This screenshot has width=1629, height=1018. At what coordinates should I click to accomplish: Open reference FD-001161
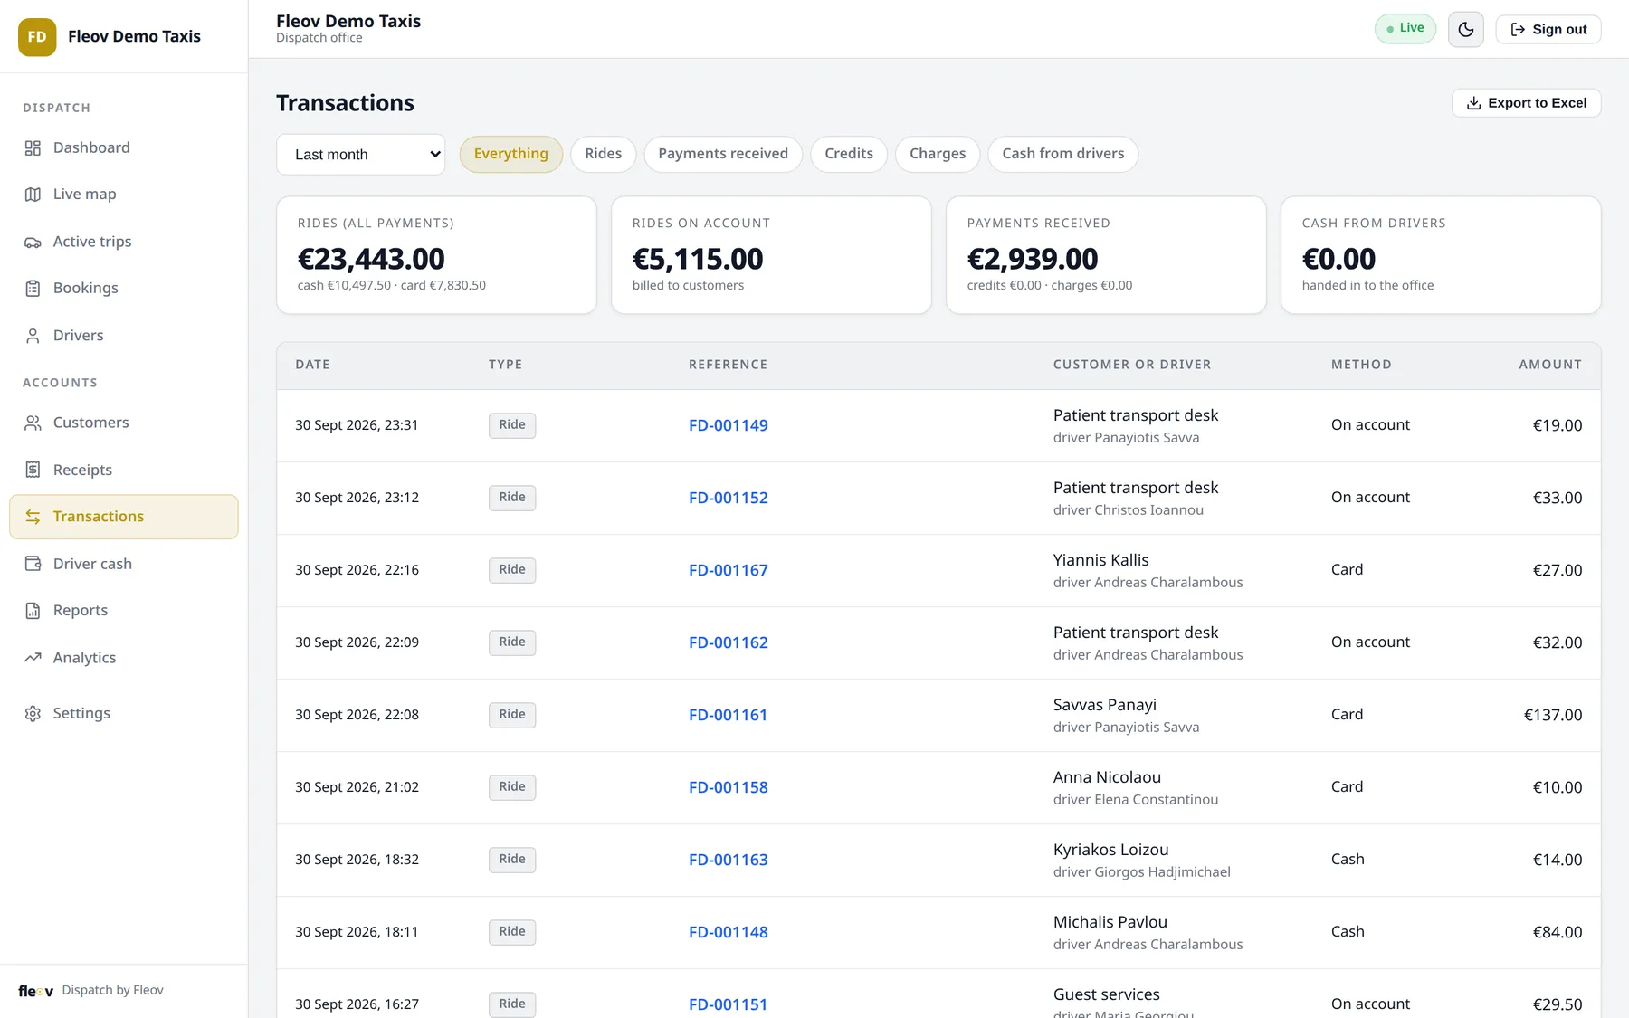pos(729,715)
